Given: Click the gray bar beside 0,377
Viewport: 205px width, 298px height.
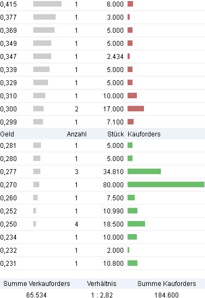Looking at the screenshot, I should pos(44,17).
